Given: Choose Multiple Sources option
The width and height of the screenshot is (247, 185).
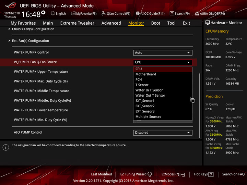Looking at the screenshot, I should (163, 117).
